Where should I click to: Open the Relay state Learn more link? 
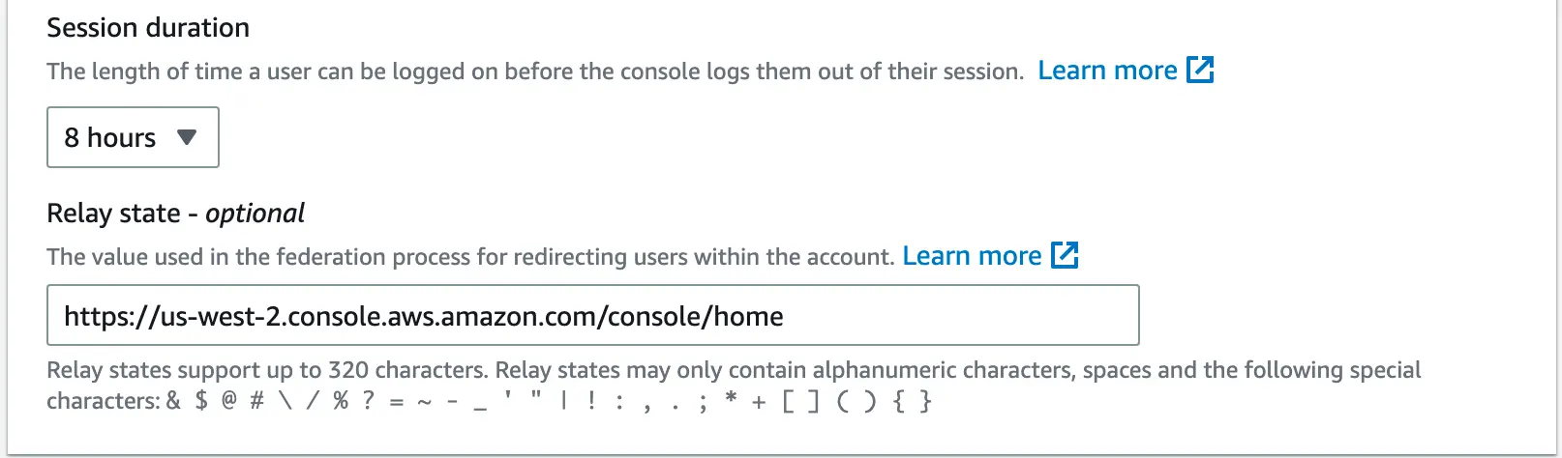pyautogui.click(x=972, y=256)
